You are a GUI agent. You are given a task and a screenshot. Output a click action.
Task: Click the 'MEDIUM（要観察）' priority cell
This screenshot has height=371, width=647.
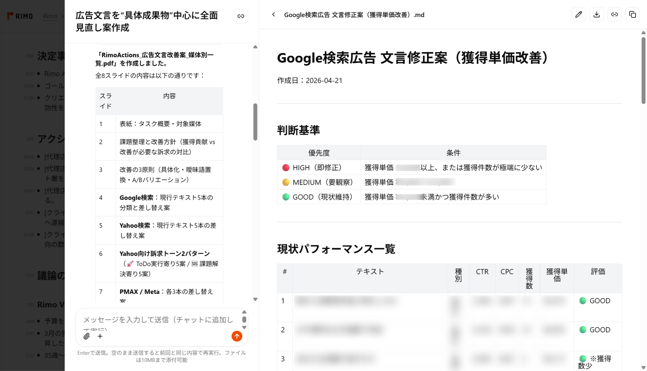coord(319,182)
